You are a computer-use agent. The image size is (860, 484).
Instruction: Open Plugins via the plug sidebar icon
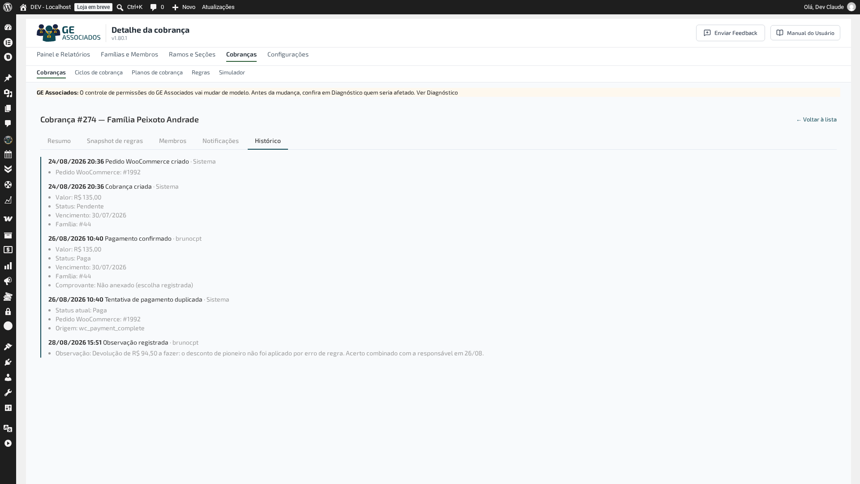8,362
